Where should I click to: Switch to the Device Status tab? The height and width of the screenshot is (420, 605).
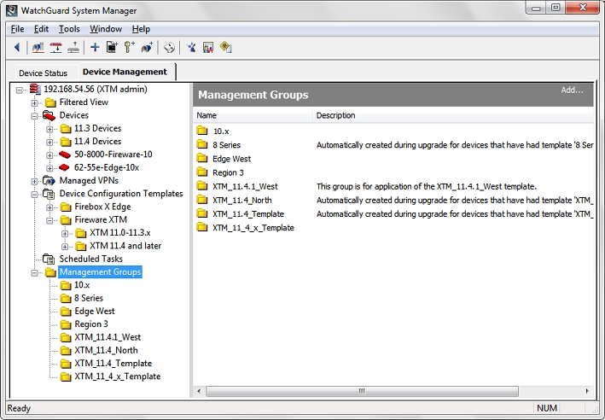(43, 73)
